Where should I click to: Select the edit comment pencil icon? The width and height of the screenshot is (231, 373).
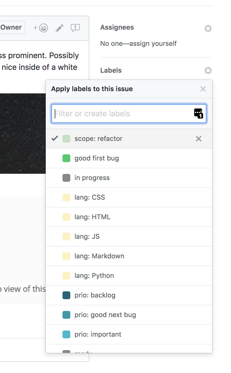tap(59, 27)
